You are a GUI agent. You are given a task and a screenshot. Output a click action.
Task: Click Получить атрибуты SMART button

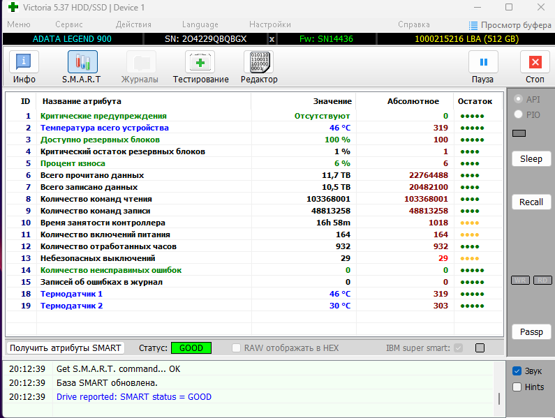tap(65, 348)
